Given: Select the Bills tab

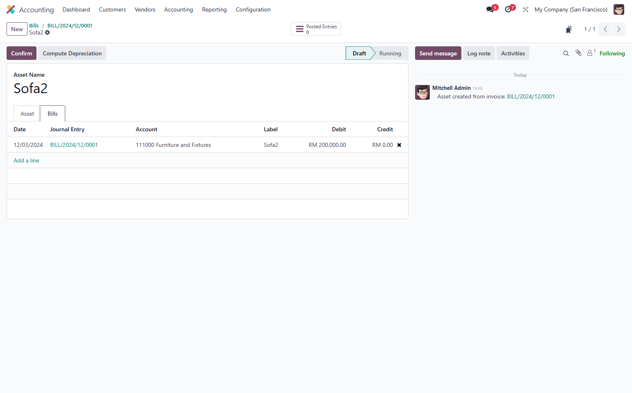Looking at the screenshot, I should 52,114.
